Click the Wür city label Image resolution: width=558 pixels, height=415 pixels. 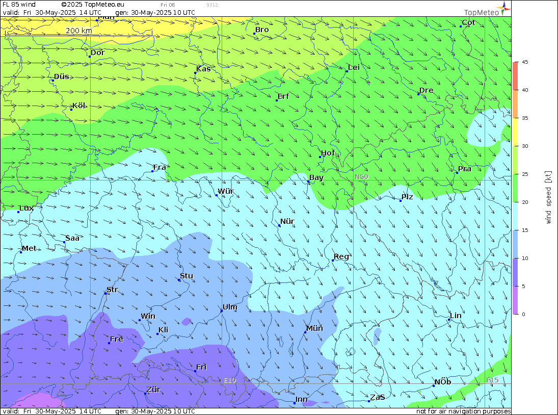(x=226, y=191)
